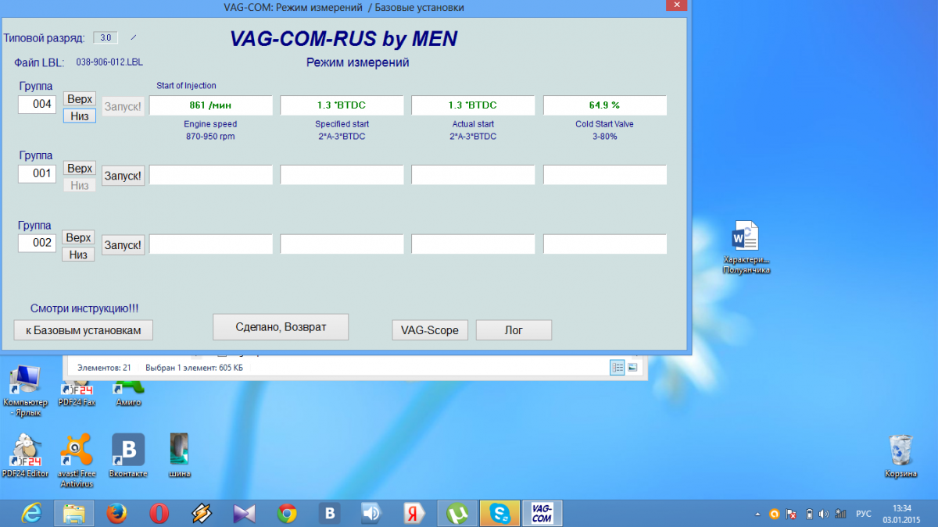Screen dimensions: 938x527
Task: Select the Word document icon on the desktop
Action: click(746, 238)
